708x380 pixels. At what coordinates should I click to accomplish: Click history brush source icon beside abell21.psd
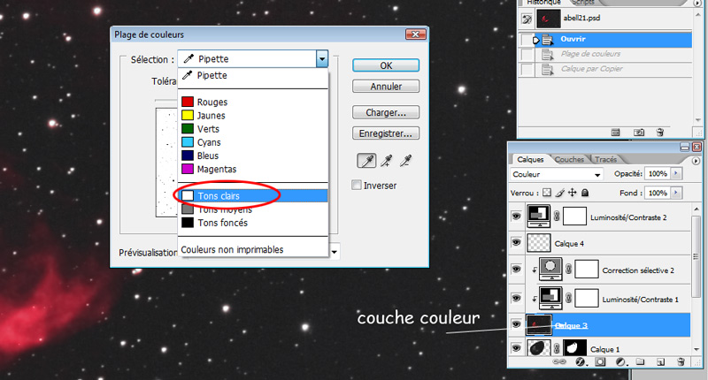click(527, 19)
